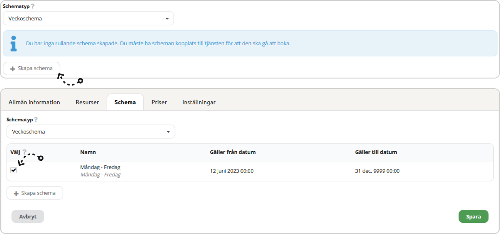Go to the Priser tab
This screenshot has width=500, height=234.
click(x=159, y=102)
